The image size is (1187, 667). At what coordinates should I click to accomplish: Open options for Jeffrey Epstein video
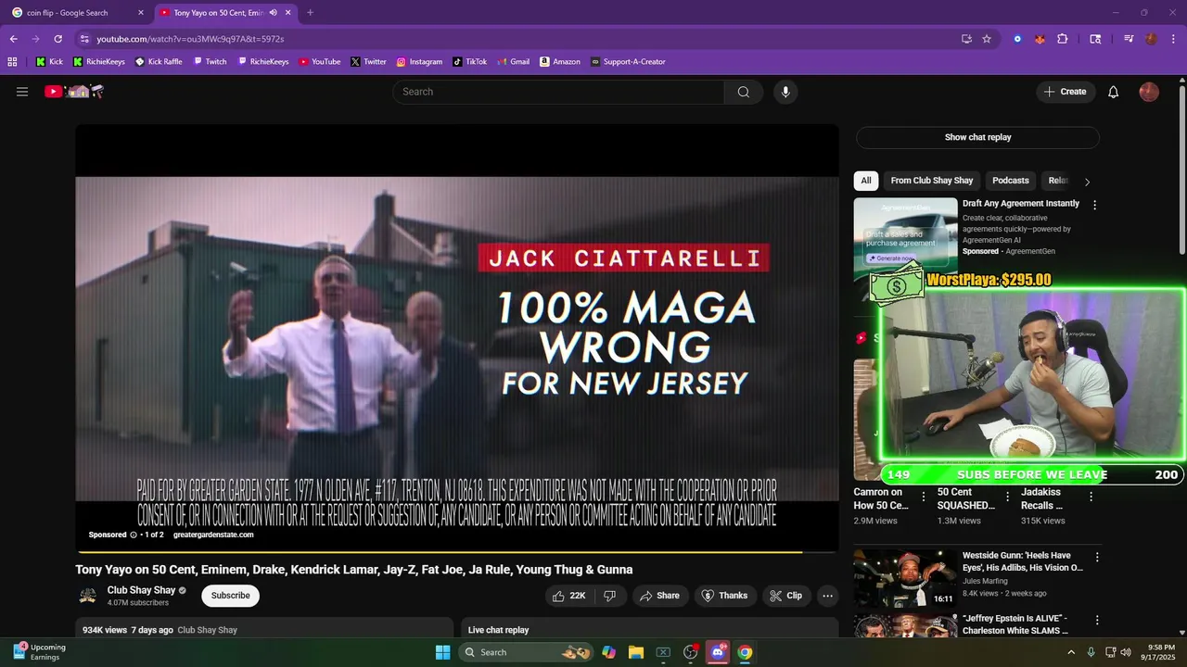coord(1097,620)
